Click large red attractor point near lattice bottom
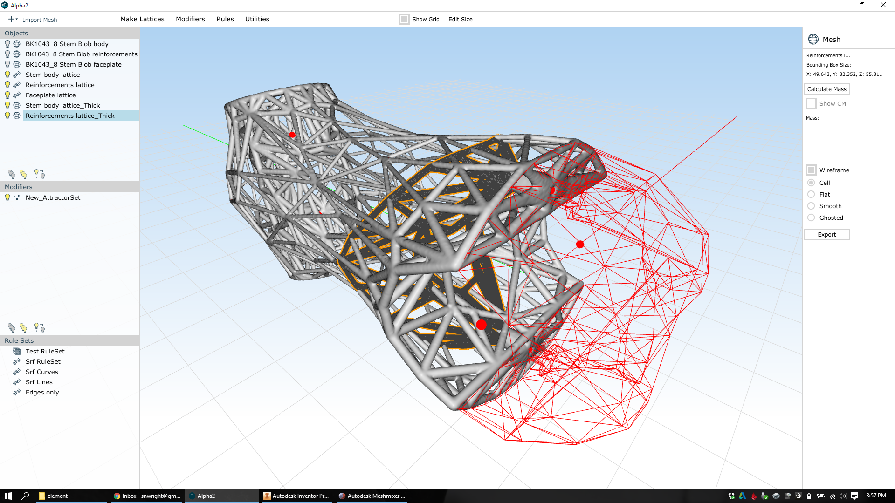This screenshot has width=895, height=503. [482, 325]
